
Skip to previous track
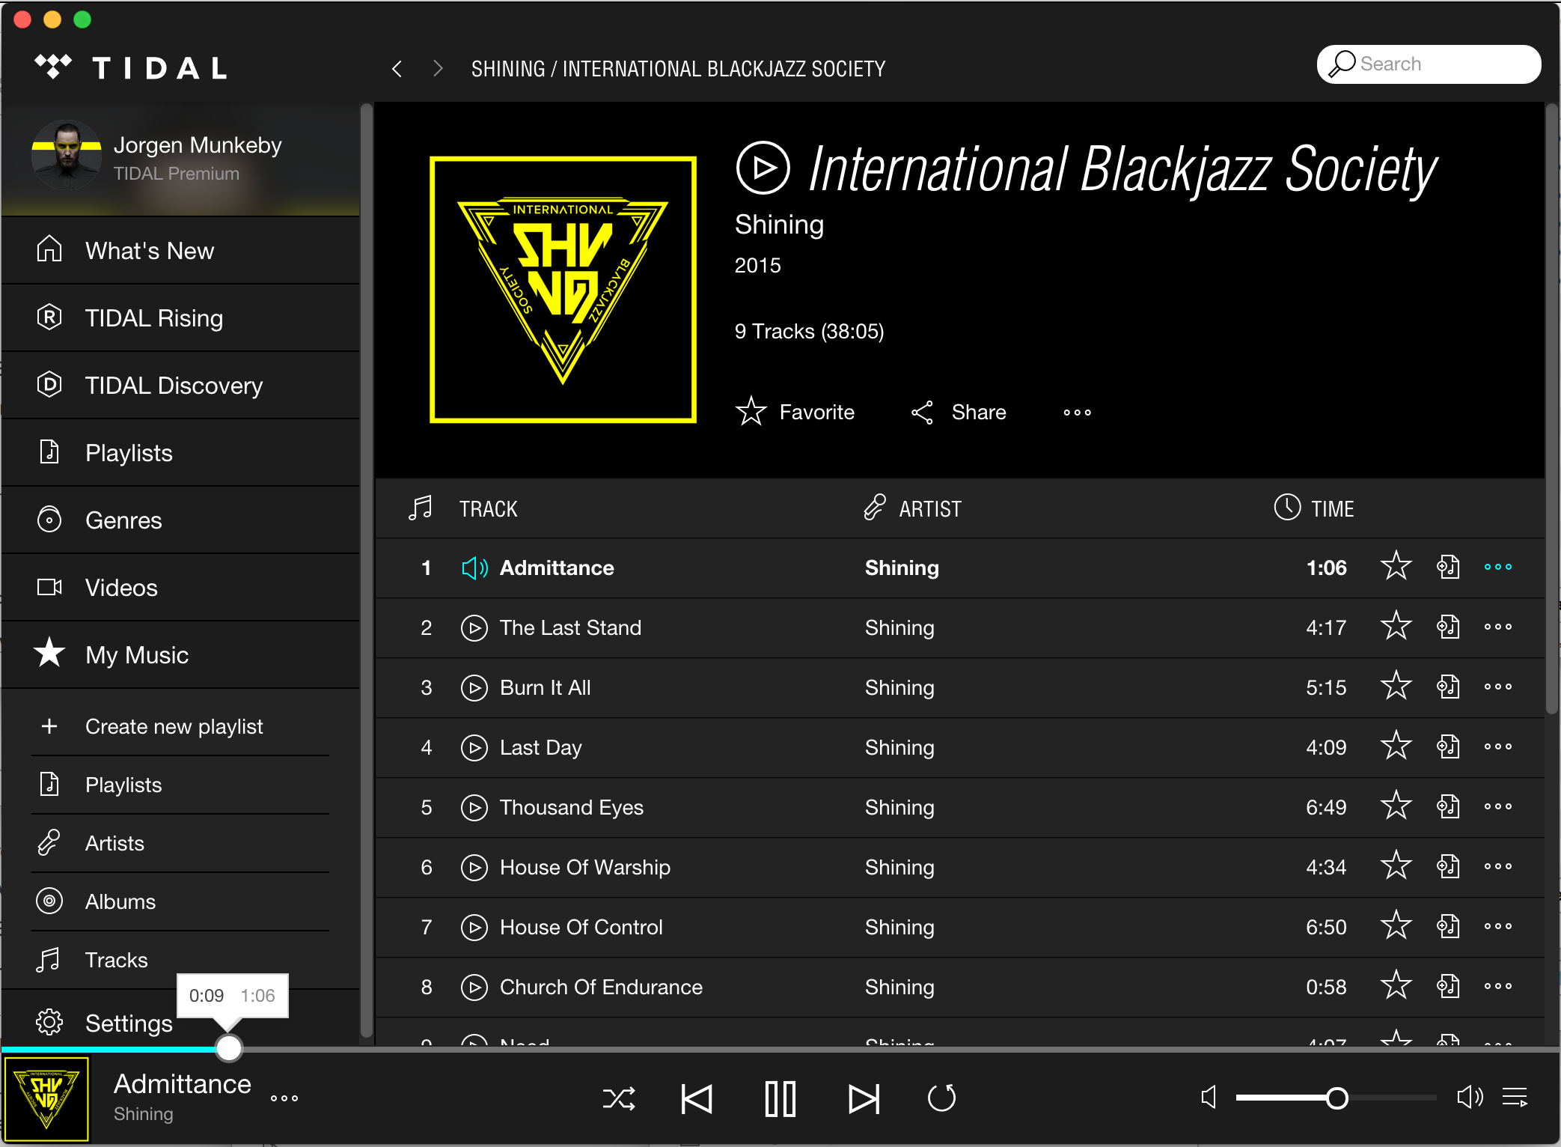point(697,1098)
